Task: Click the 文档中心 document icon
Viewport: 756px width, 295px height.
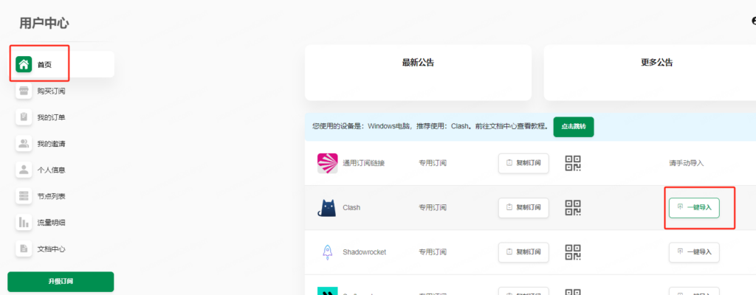Action: click(24, 249)
